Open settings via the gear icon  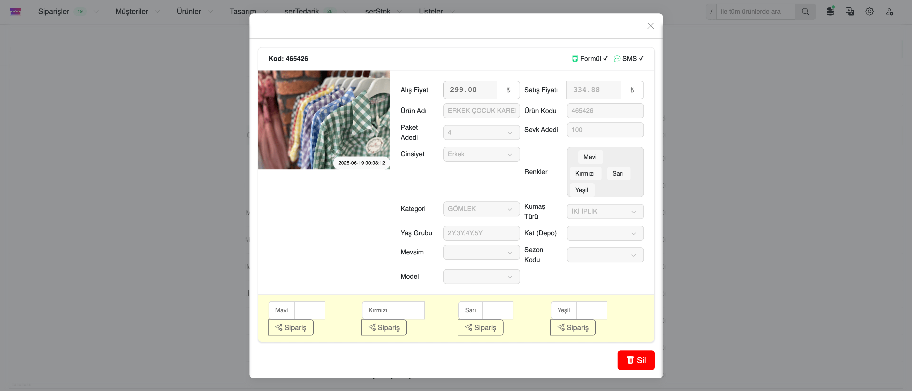(x=870, y=11)
